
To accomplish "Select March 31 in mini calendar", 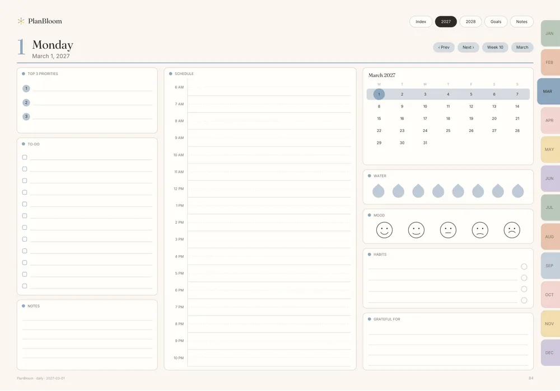I will click(425, 143).
